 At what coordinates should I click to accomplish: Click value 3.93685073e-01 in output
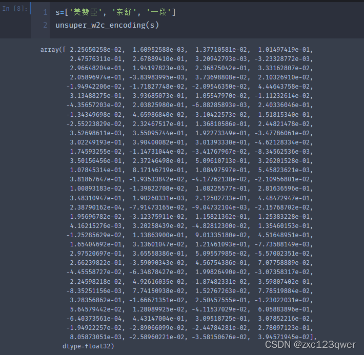(x=158, y=96)
